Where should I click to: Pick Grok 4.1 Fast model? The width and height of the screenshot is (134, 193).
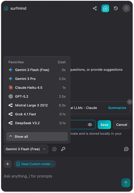(37, 114)
